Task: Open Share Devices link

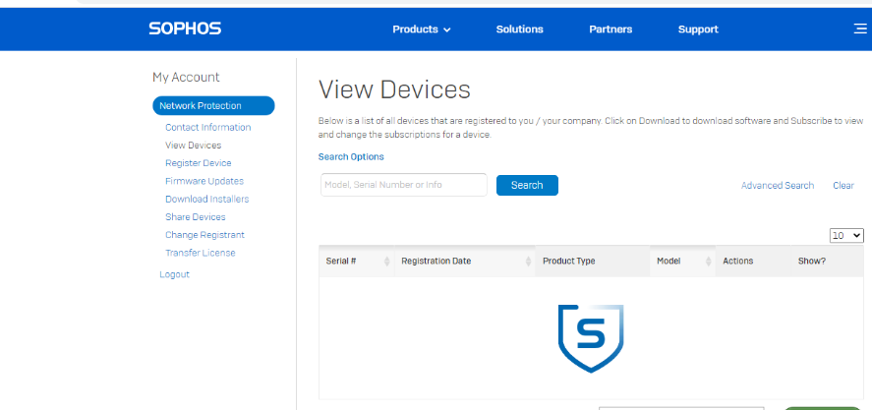Action: [196, 217]
